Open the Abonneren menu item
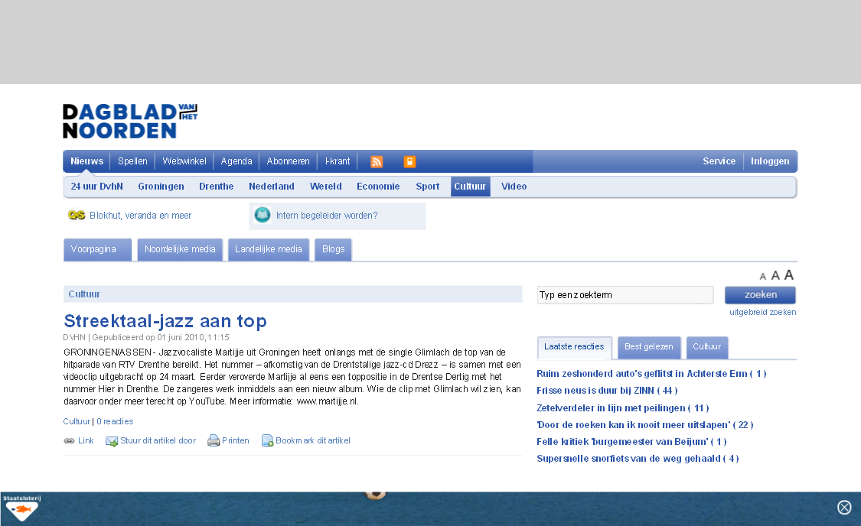The width and height of the screenshot is (861, 526). (288, 161)
